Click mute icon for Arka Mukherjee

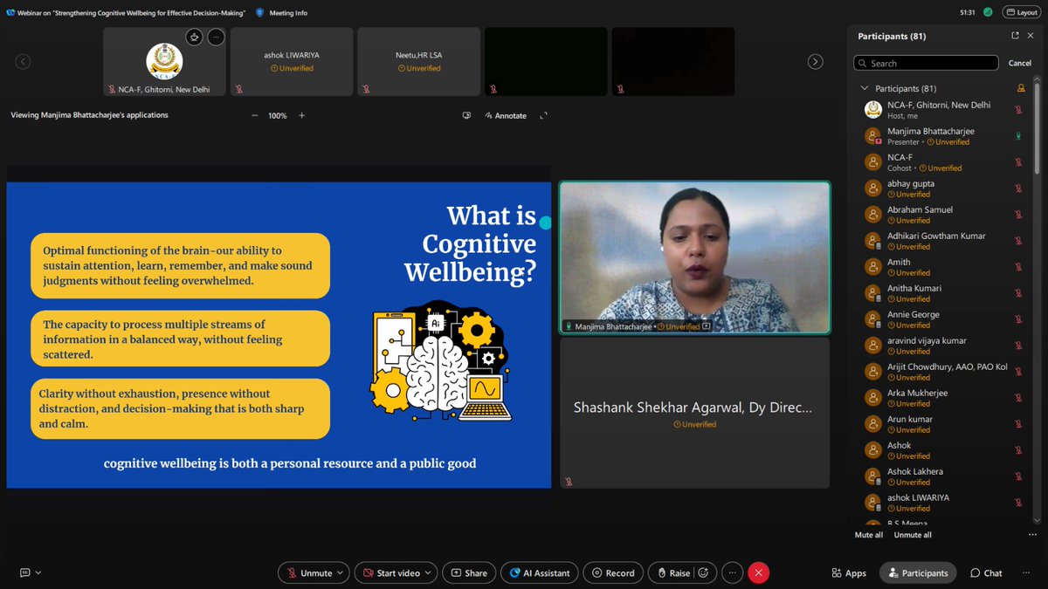[1017, 398]
